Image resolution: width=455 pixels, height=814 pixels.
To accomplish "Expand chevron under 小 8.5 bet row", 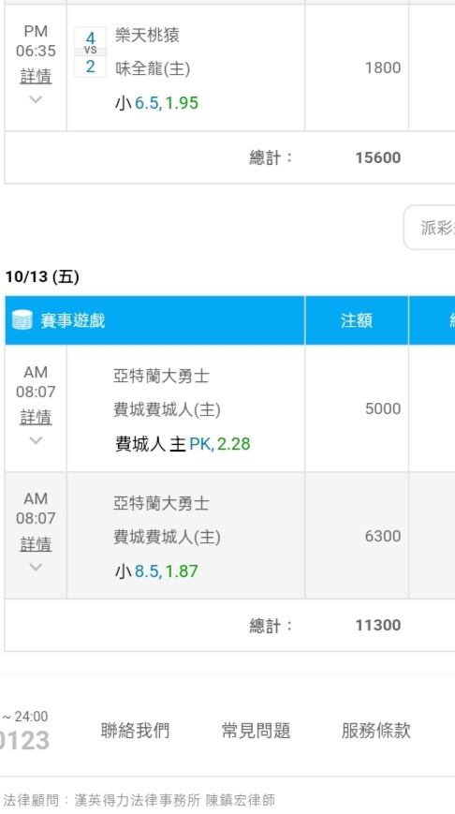I will pos(36,567).
